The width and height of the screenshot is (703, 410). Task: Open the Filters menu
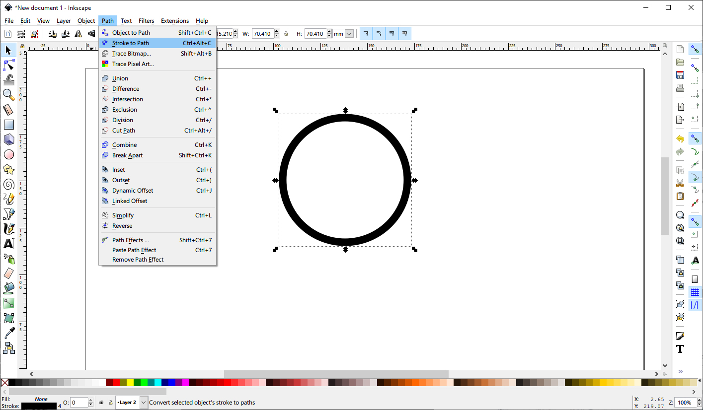pyautogui.click(x=146, y=21)
